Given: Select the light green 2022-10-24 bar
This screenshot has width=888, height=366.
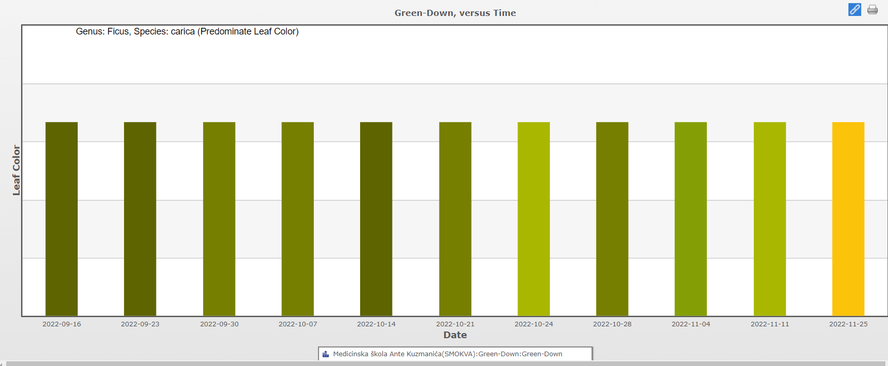Looking at the screenshot, I should coord(534,219).
